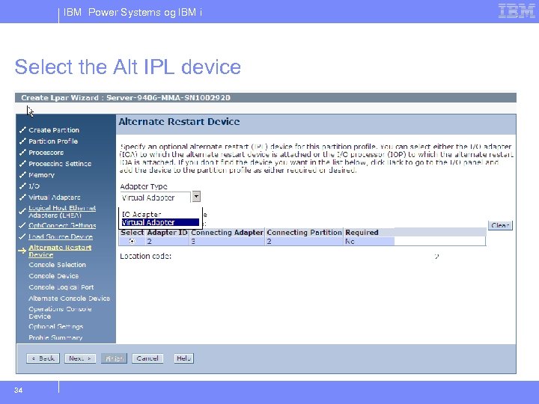Click Operations Console Device step
Viewport: 539px width, 404px height.
click(60, 313)
